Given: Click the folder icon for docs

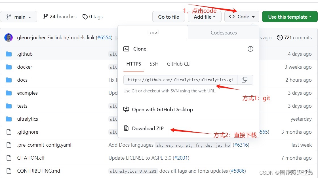Looking at the screenshot, I should tap(9, 80).
